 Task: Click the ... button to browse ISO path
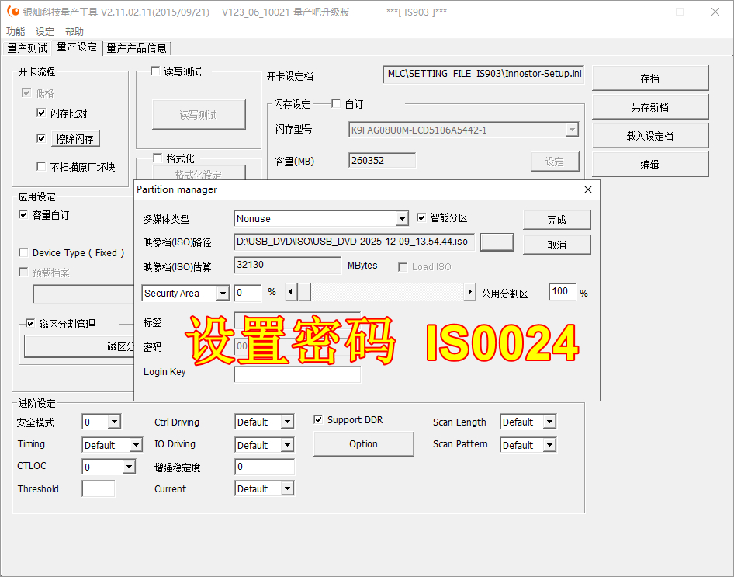coord(497,242)
